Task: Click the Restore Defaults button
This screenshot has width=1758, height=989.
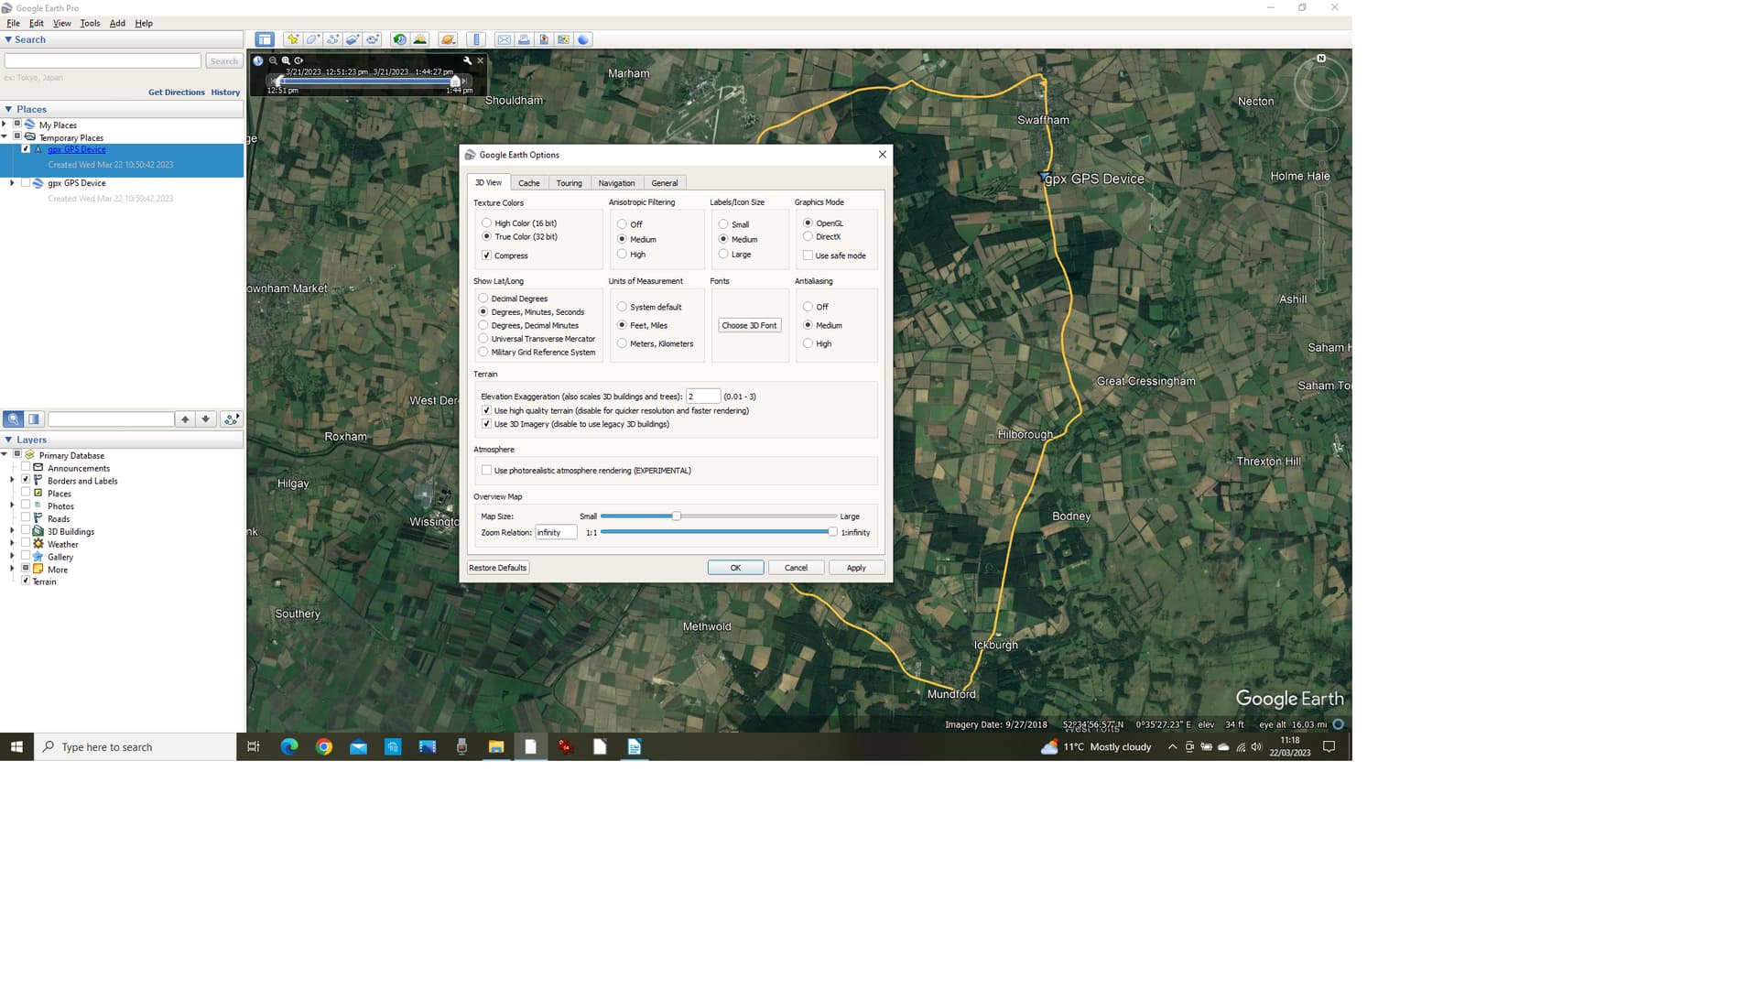Action: 497,567
